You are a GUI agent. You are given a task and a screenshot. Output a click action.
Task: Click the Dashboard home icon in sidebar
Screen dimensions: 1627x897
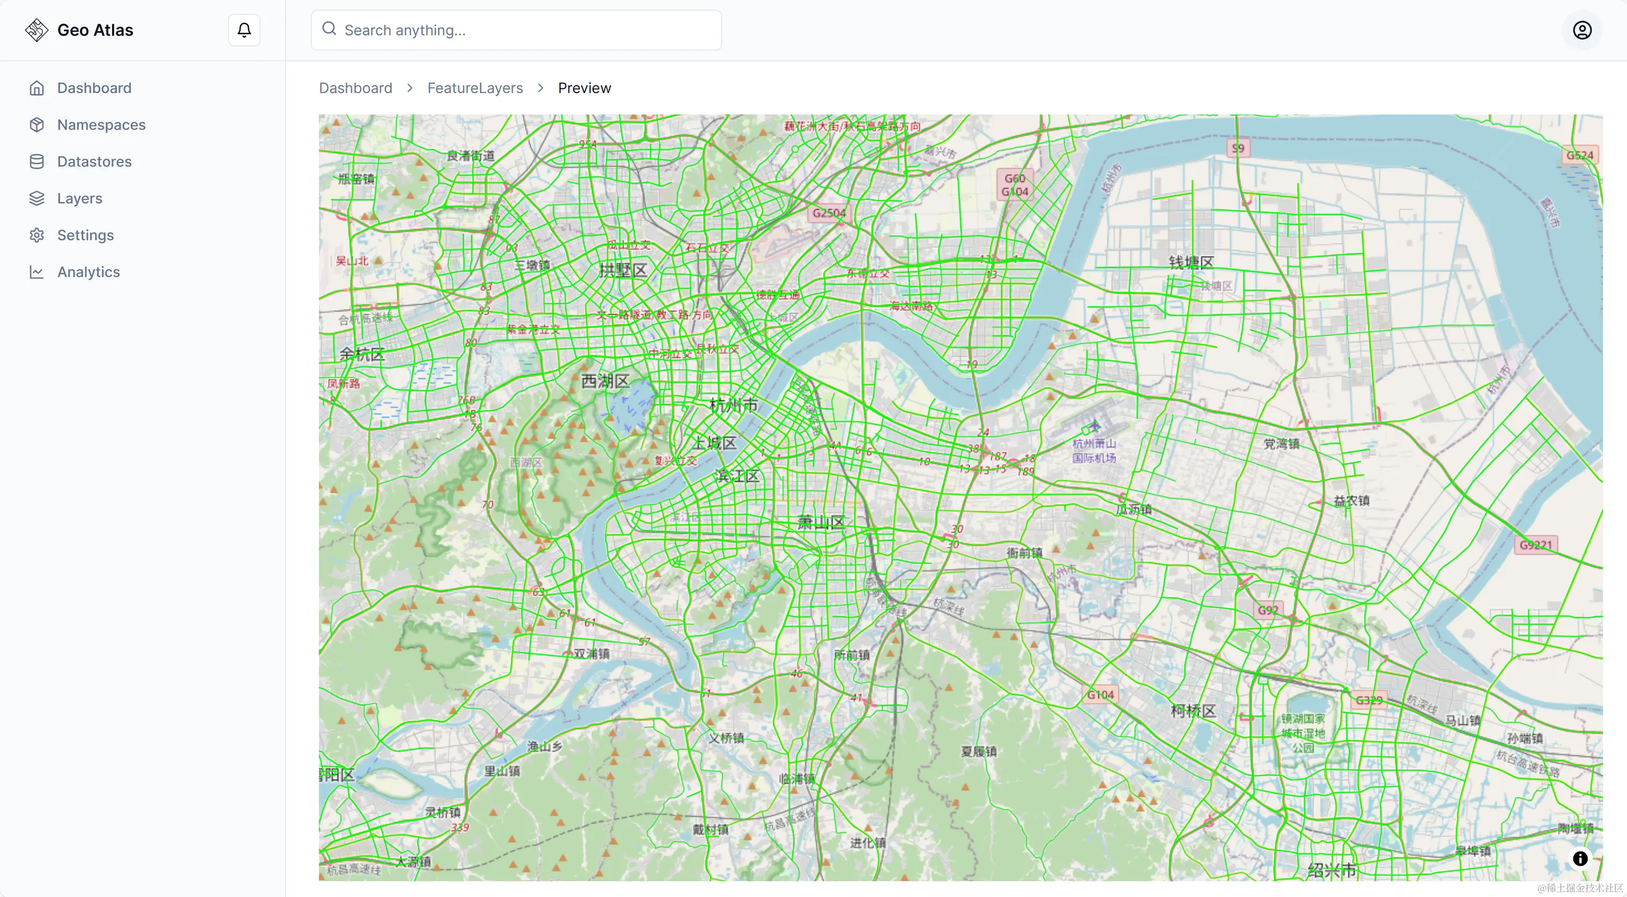coord(37,88)
